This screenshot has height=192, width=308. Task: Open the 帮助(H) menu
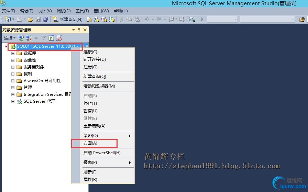click(x=121, y=11)
